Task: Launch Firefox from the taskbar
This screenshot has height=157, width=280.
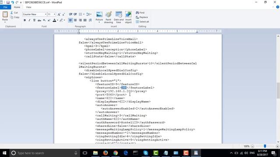Action: tap(105, 153)
